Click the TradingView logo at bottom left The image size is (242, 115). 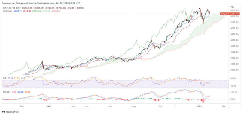(x=11, y=112)
